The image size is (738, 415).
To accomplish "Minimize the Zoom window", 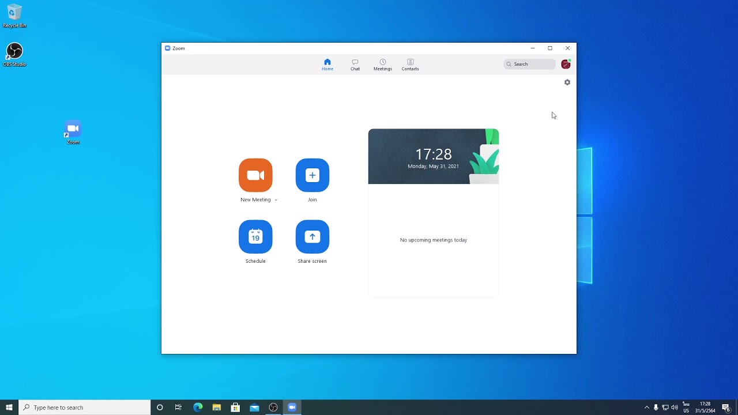I will (533, 48).
